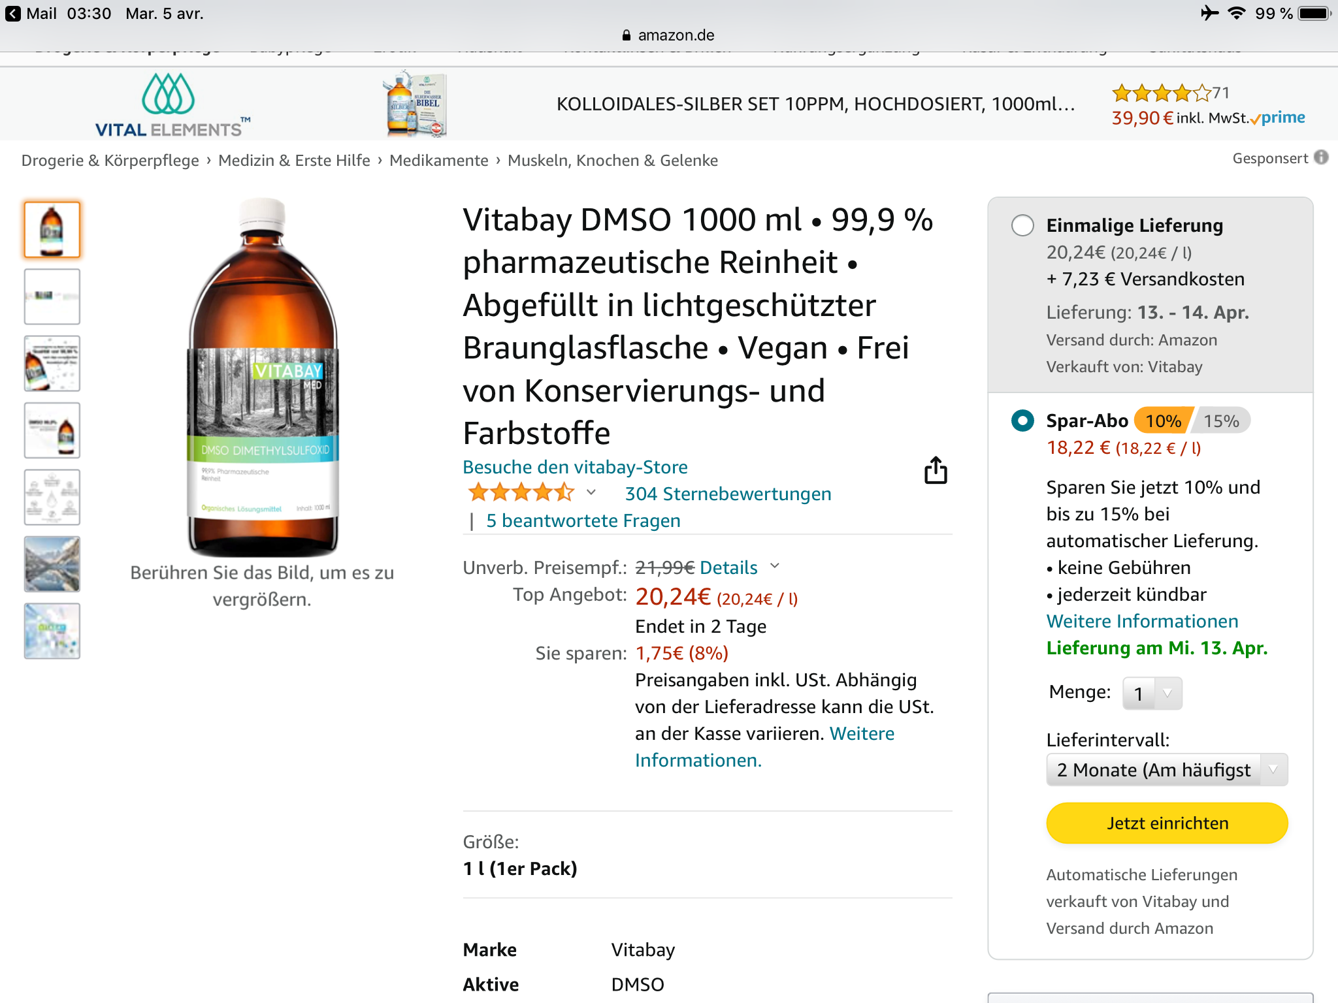Open the Lieferintervall dropdown
Viewport: 1338px width, 1003px height.
pos(1166,770)
